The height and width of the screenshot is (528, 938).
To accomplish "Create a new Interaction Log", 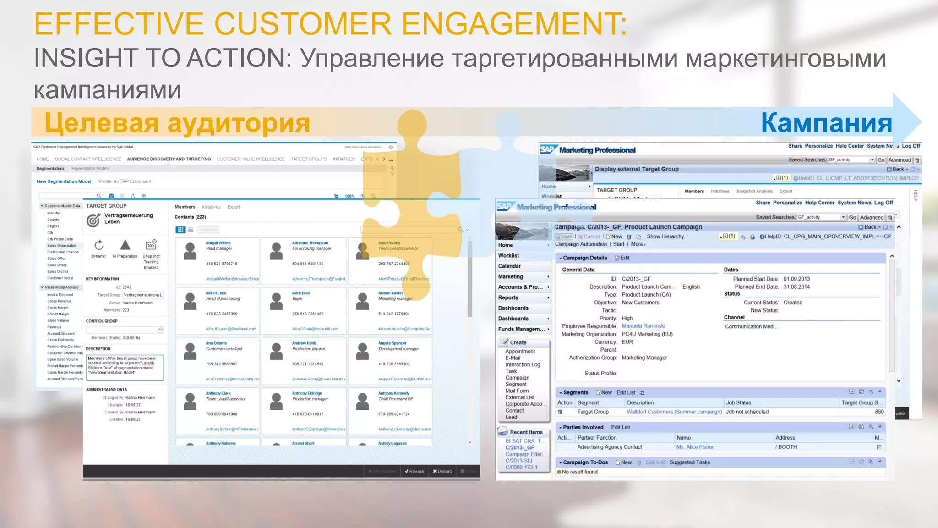I will (x=523, y=364).
